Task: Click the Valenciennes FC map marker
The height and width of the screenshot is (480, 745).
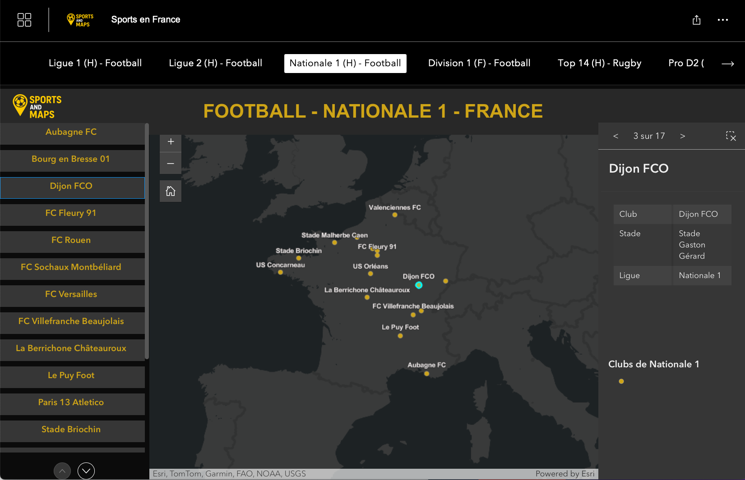Action: click(x=395, y=215)
